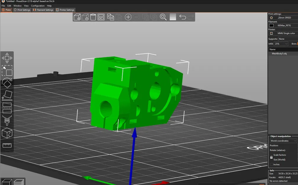Image resolution: width=298 pixels, height=185 pixels.
Task: Select the Seam painting cube tool
Action: click(x=7, y=133)
